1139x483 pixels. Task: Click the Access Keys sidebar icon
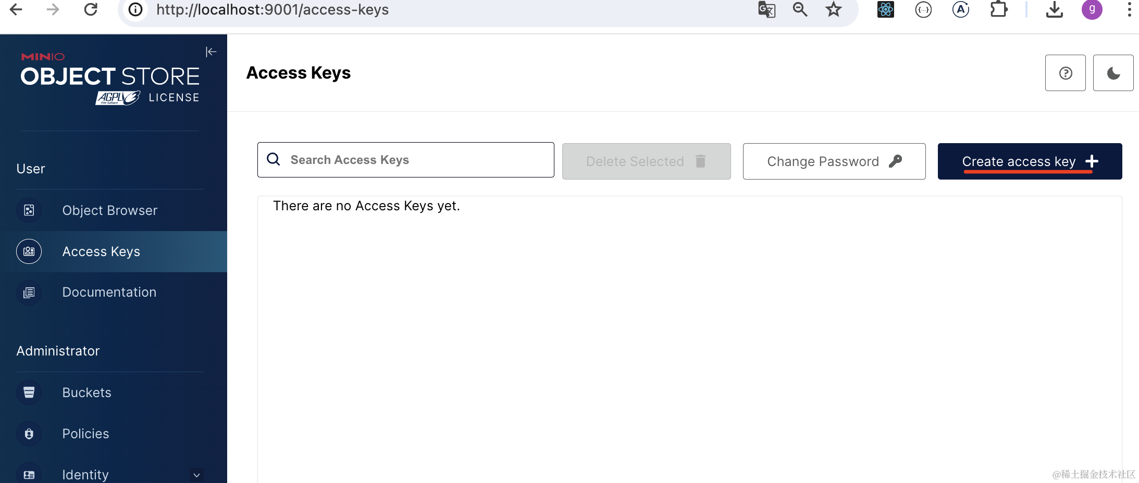point(29,251)
